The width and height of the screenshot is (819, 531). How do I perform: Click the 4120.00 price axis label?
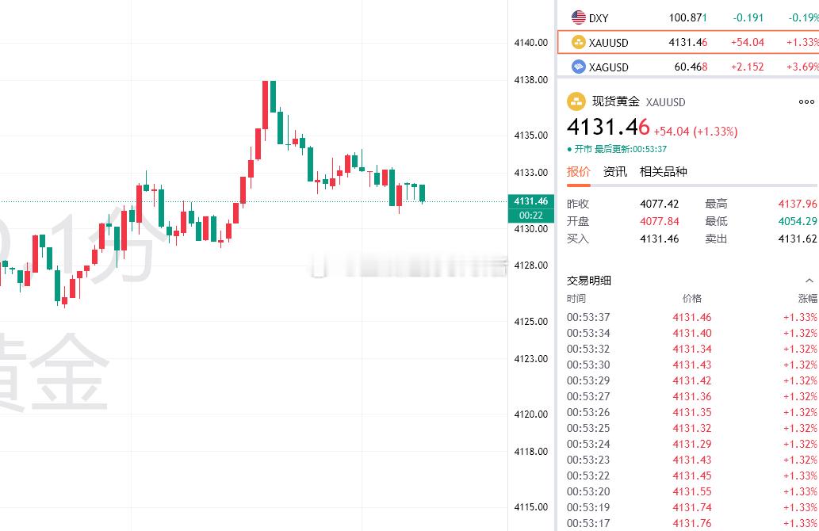530,414
